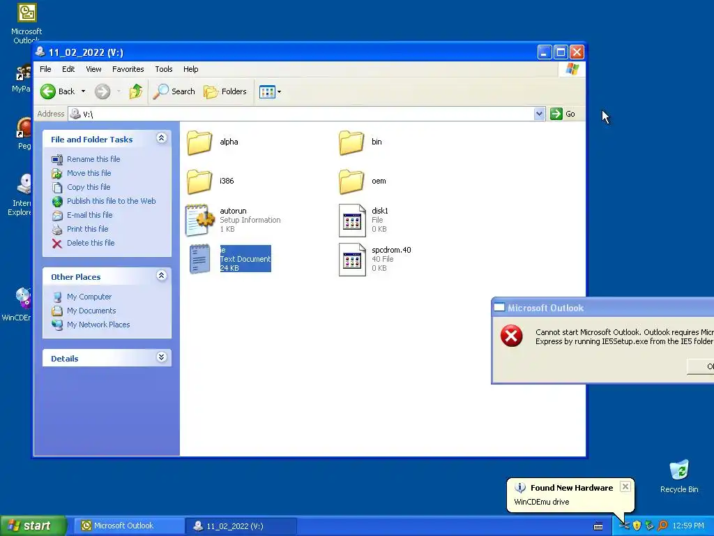
Task: Open My Network Places link
Action: [x=98, y=325]
